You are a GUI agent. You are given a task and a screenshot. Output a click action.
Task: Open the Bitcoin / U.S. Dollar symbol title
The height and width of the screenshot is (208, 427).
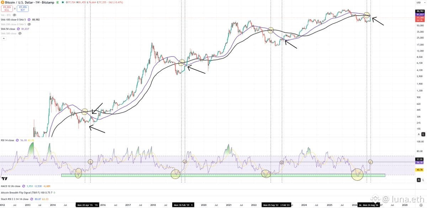(30, 2)
